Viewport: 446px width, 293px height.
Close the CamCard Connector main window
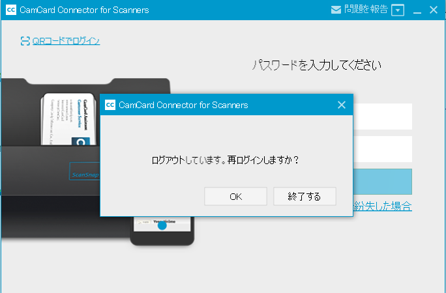tap(434, 10)
